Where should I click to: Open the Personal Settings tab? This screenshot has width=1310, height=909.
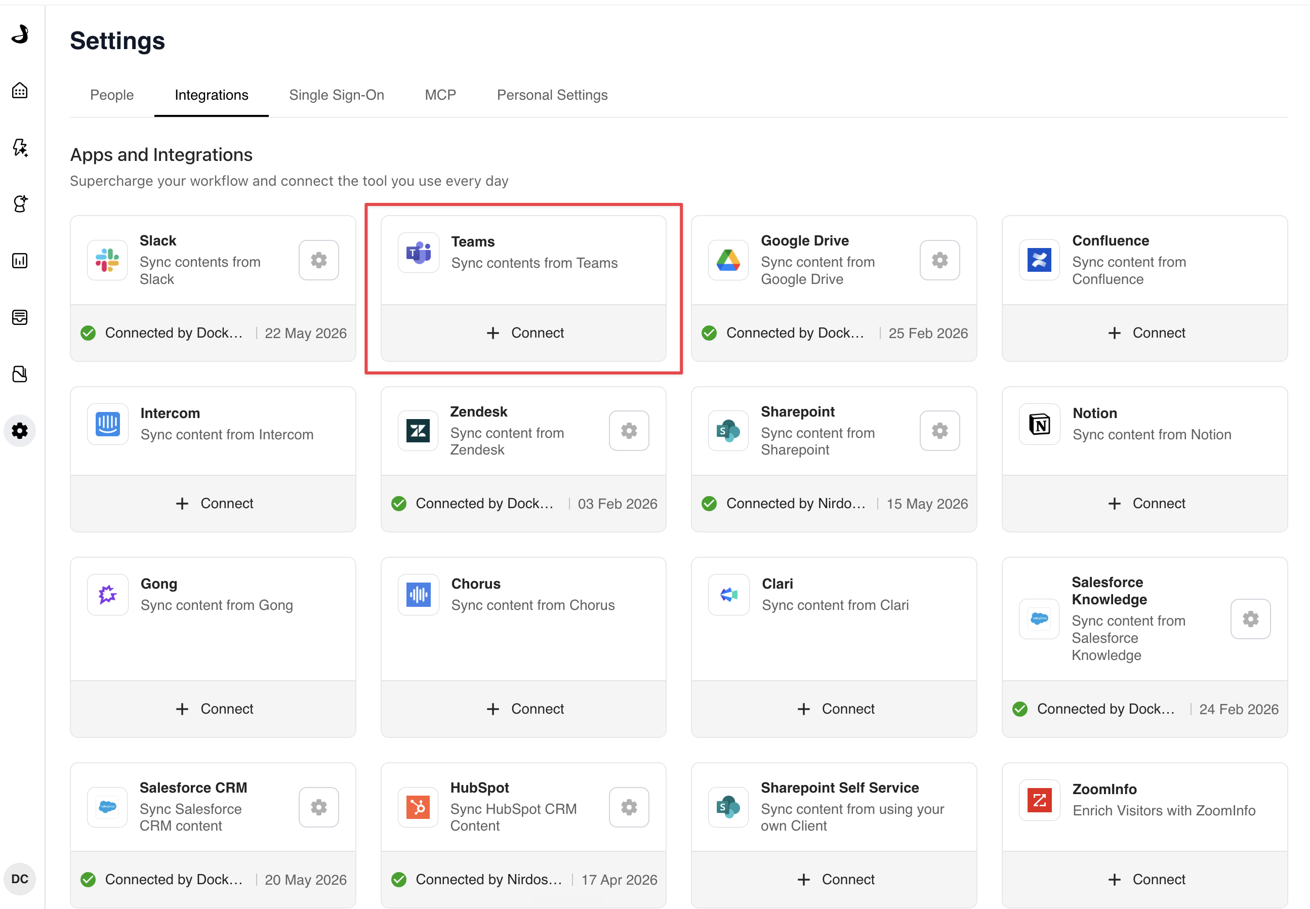point(552,95)
